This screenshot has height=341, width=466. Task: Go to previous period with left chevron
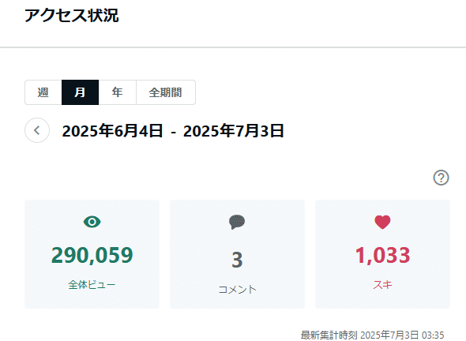[37, 130]
